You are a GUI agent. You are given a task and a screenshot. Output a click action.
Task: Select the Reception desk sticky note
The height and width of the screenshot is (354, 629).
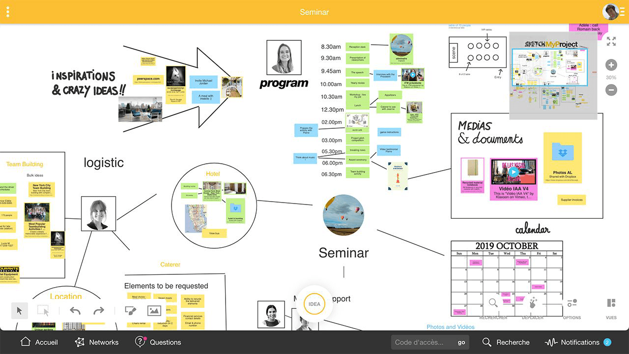pos(357,47)
